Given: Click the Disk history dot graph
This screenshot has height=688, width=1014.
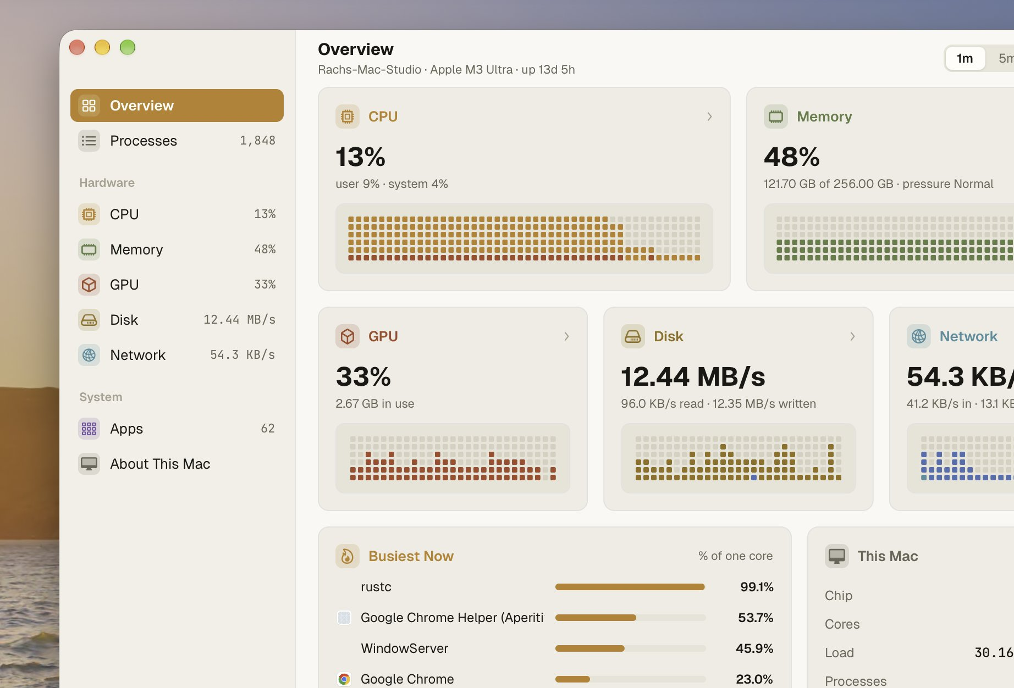Looking at the screenshot, I should point(738,458).
